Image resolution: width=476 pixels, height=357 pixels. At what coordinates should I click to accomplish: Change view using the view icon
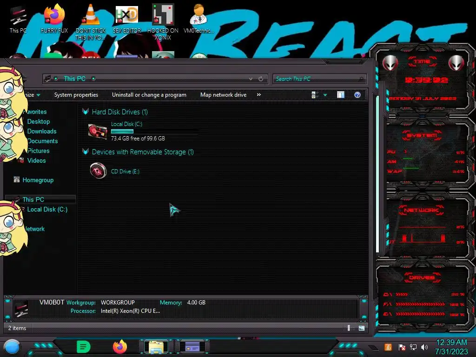pos(315,95)
